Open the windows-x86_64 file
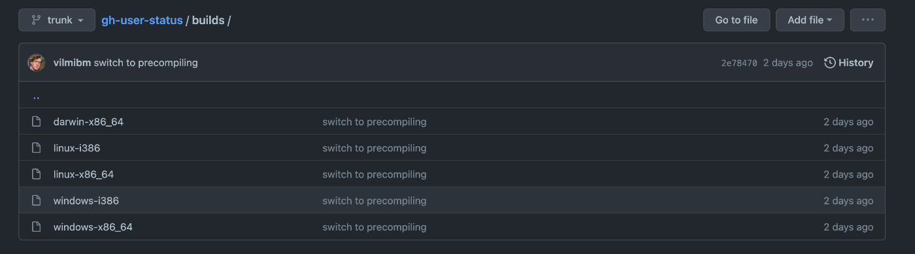Viewport: 915px width, 254px height. [x=93, y=227]
